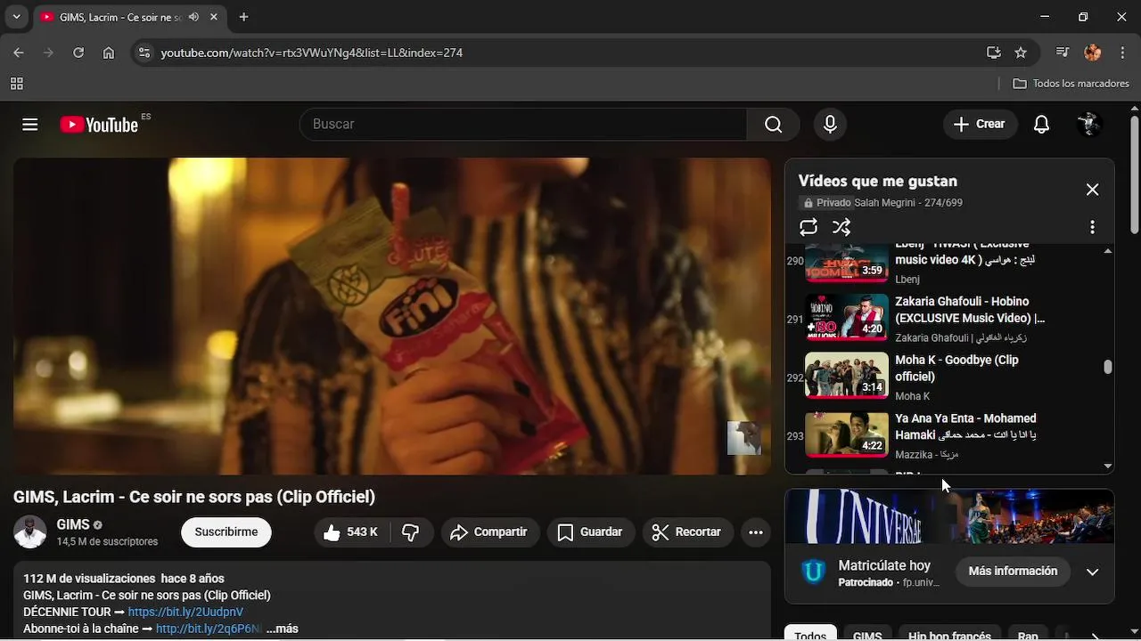Click the end-screen thumbnail in the video
This screenshot has width=1141, height=641.
pos(744,438)
